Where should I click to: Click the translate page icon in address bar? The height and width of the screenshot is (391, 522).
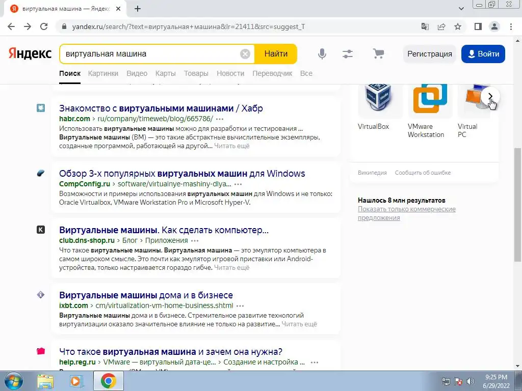[425, 26]
